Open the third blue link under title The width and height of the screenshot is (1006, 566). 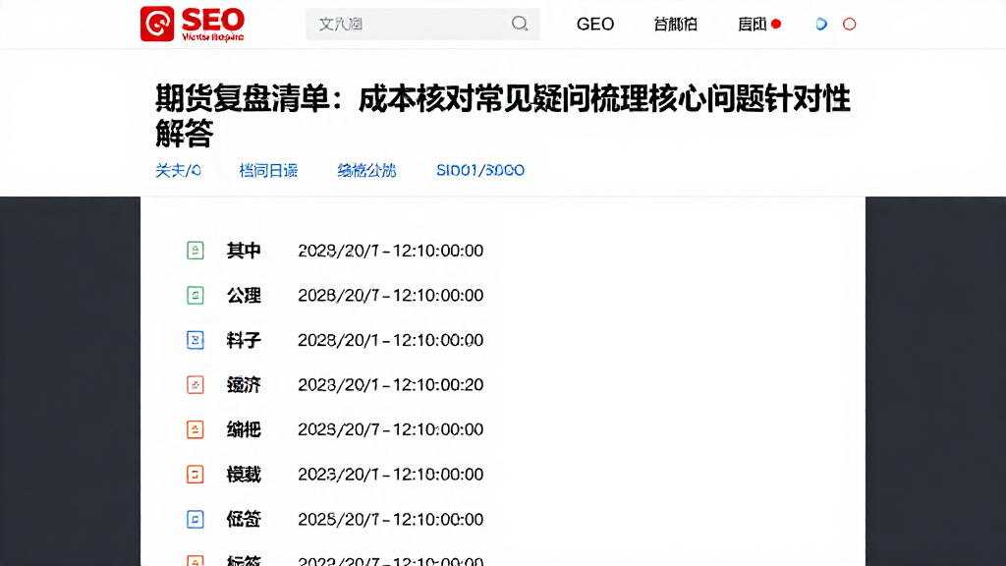[367, 170]
